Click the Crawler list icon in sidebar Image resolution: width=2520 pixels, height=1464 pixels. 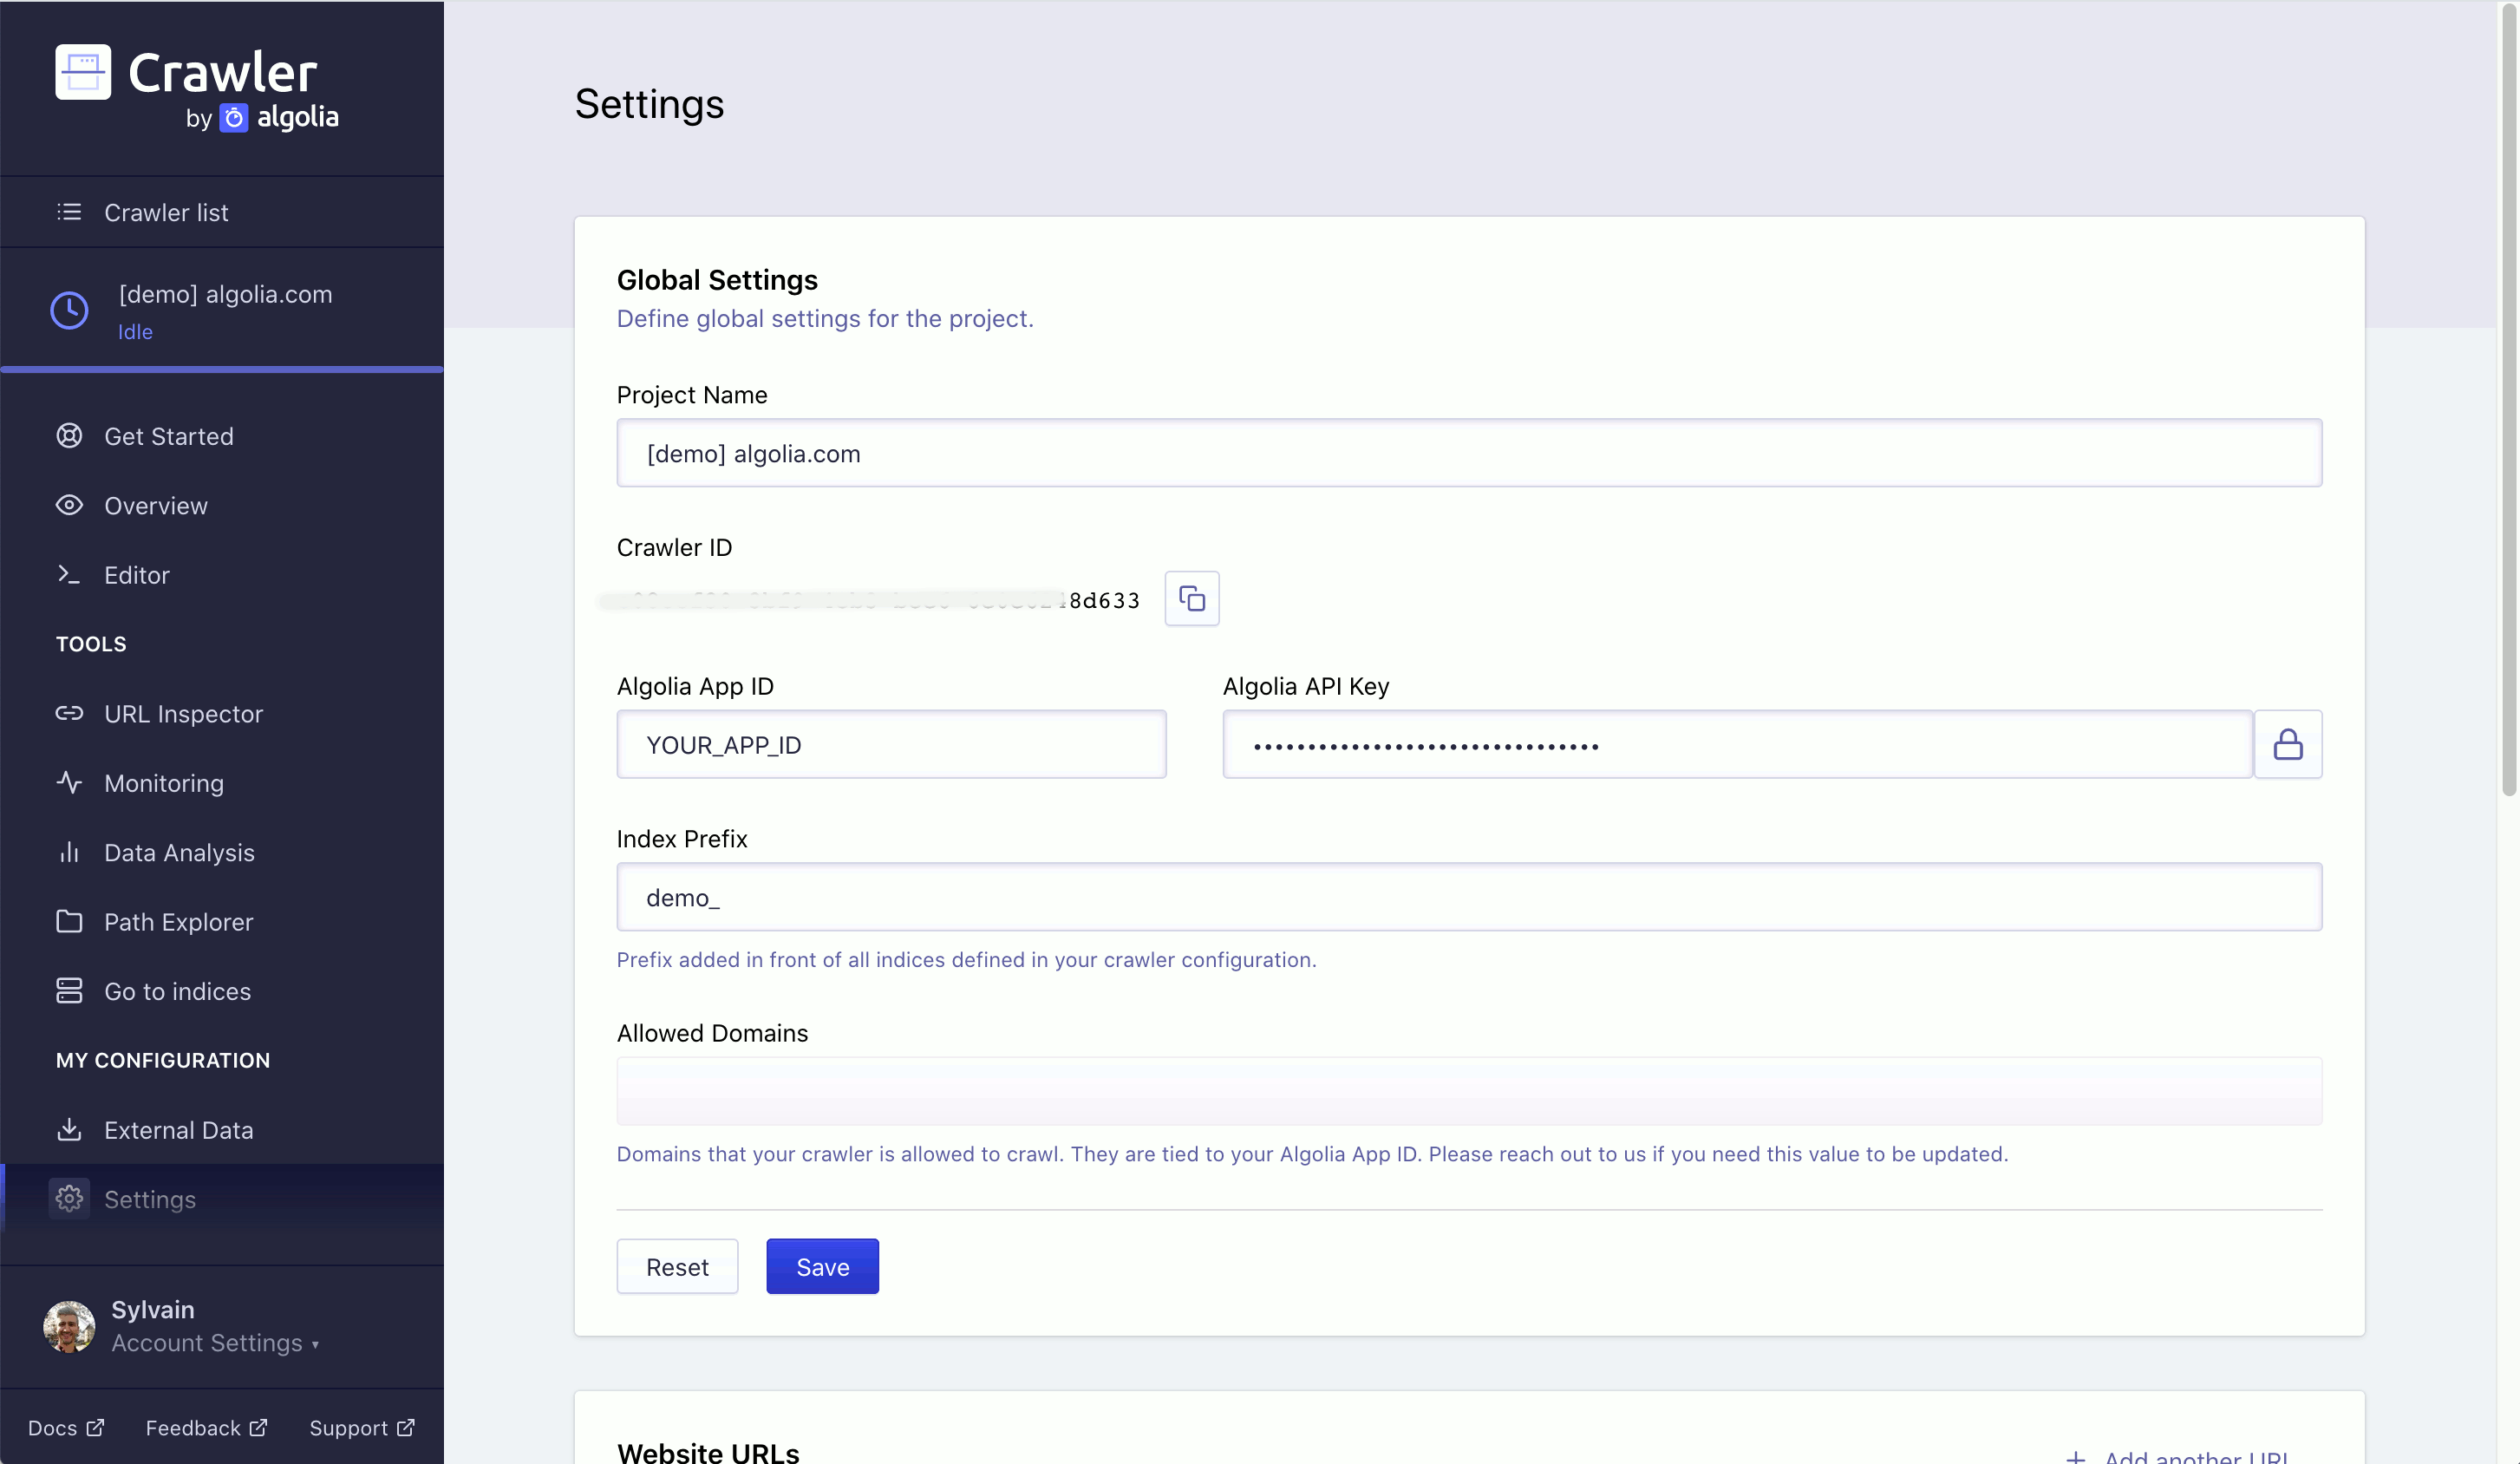68,211
